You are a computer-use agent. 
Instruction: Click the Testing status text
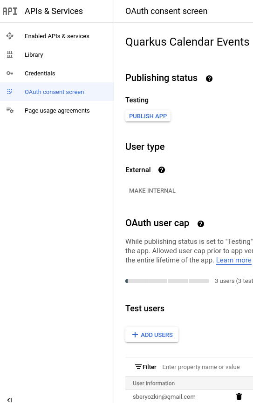click(x=137, y=100)
